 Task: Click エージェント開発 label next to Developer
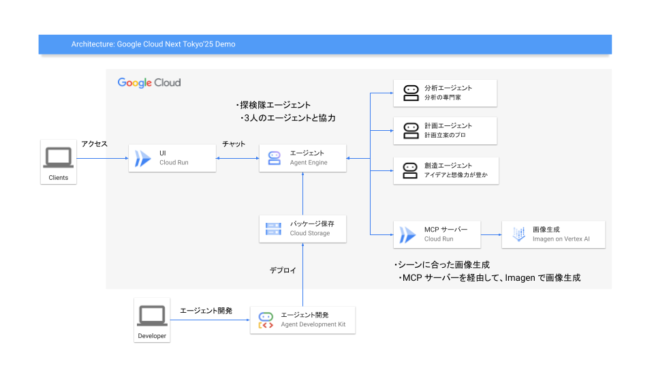tap(206, 311)
